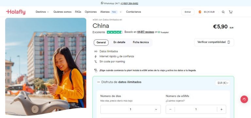Click the China product photo
Viewport: 251px width, 118px height.
coord(46,67)
